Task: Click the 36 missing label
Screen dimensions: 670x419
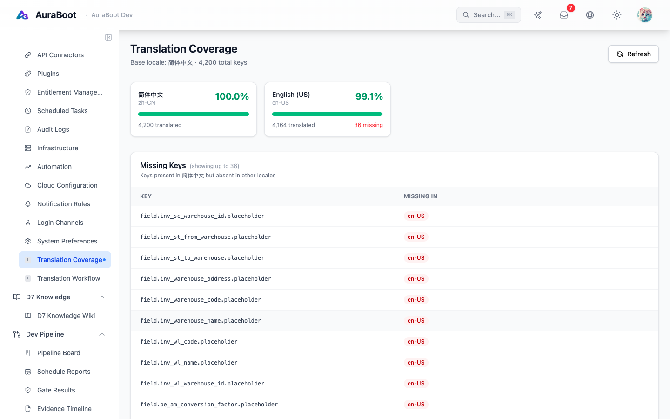Action: click(368, 125)
